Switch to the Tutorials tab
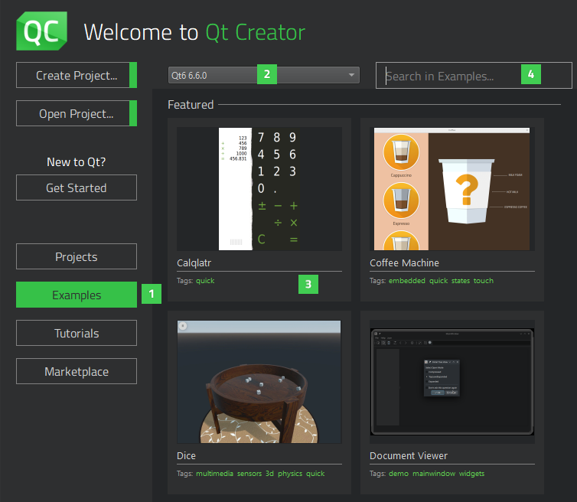Screen dimensions: 577x502 coord(76,333)
